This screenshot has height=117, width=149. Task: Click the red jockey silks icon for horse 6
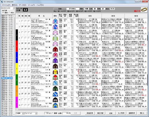click(x=55, y=49)
